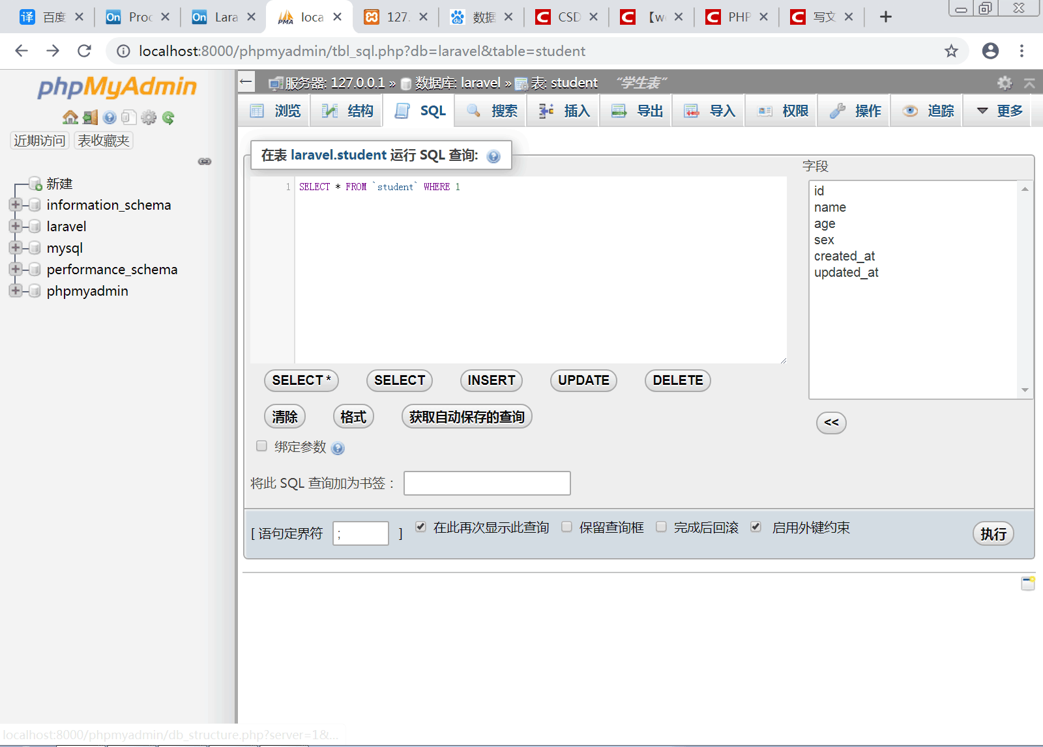Bookmark this page with the star icon
1043x747 pixels.
[951, 51]
